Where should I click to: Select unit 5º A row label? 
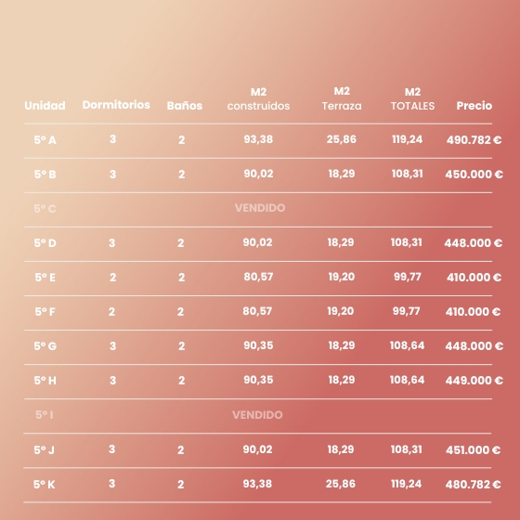click(45, 140)
